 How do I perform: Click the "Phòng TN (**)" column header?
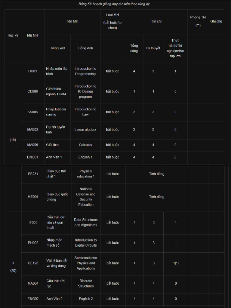(x=198, y=21)
